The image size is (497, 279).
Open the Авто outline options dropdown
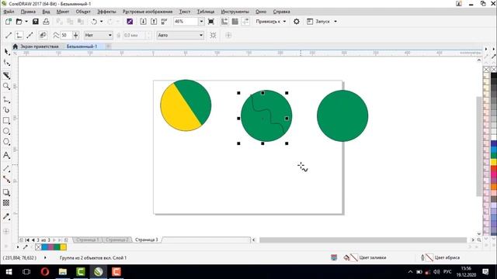point(180,35)
